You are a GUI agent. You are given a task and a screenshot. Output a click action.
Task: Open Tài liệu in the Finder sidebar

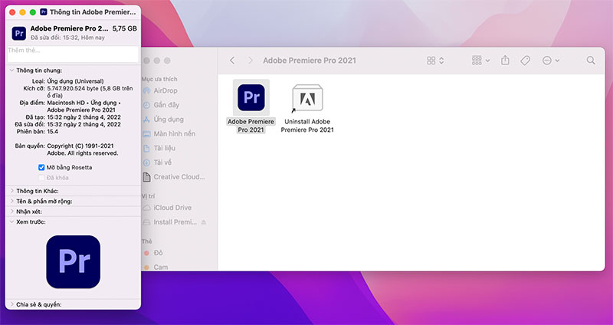[x=165, y=148]
